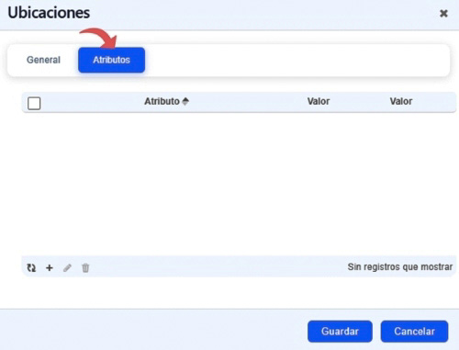This screenshot has width=459, height=350.
Task: Click the first Valor column header
Action: click(319, 101)
